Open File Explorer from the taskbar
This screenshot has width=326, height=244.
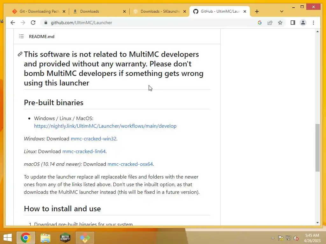(45, 238)
